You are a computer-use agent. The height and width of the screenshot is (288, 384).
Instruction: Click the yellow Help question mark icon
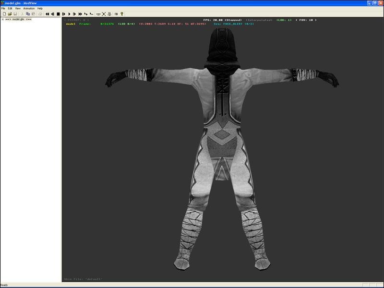[x=122, y=14]
